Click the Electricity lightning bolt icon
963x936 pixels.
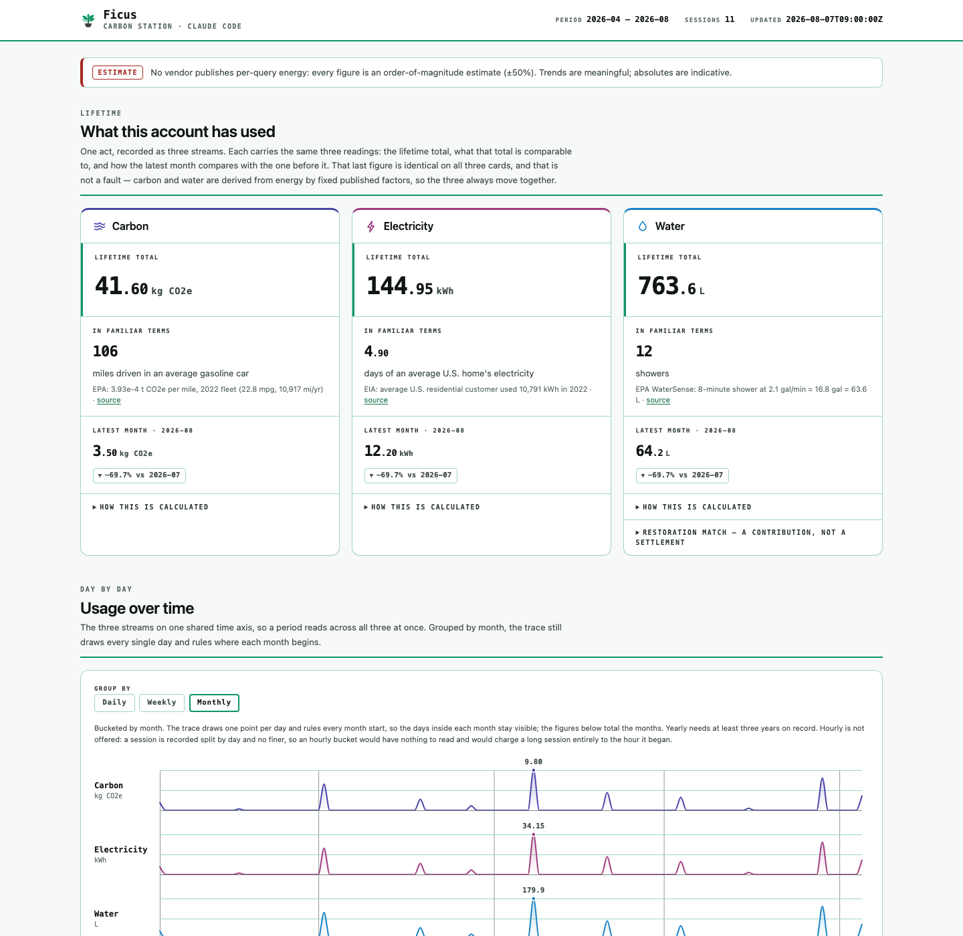pyautogui.click(x=371, y=227)
